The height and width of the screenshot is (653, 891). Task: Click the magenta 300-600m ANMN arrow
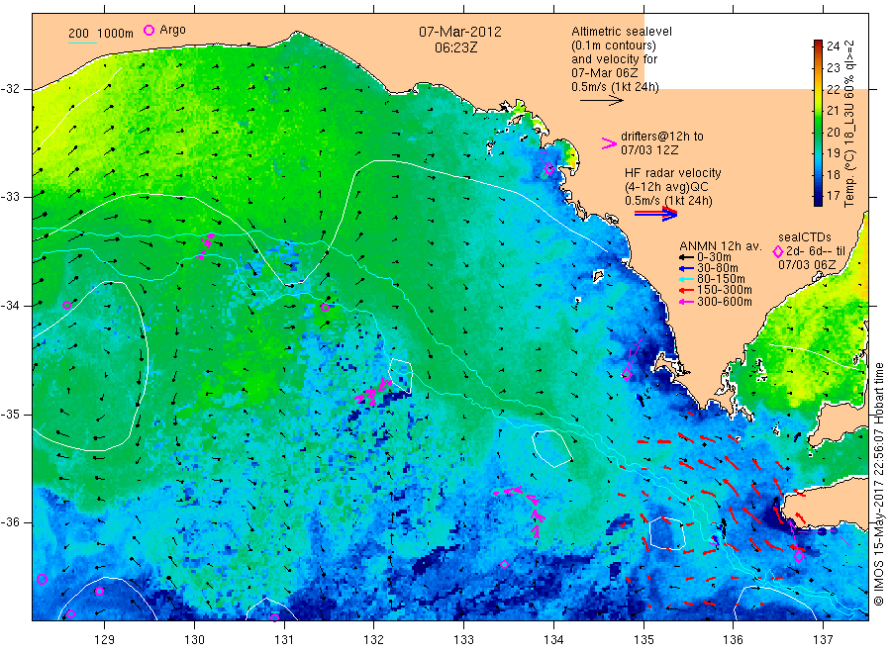pyautogui.click(x=686, y=302)
